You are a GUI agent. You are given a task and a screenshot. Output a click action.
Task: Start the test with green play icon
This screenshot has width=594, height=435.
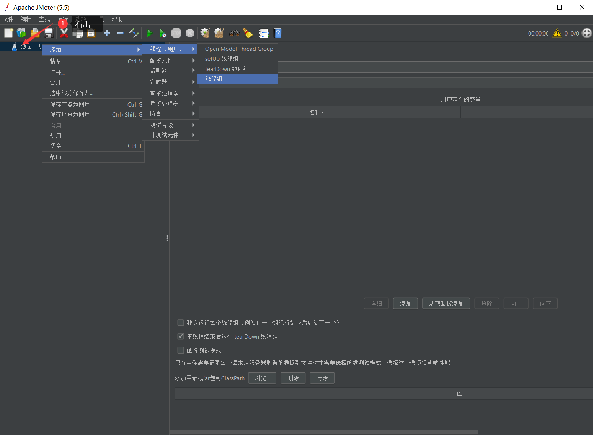click(x=149, y=33)
